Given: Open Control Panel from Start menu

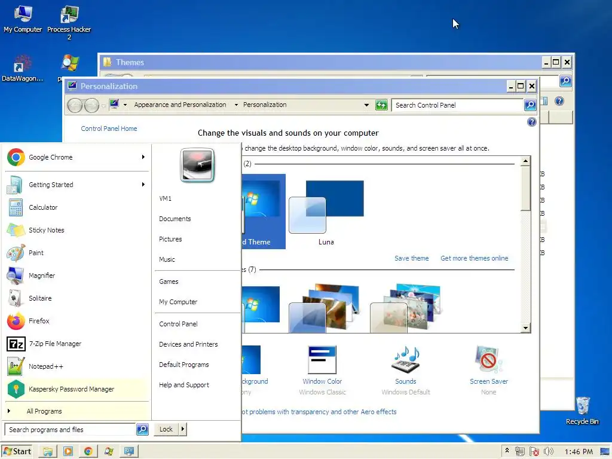Looking at the screenshot, I should (x=178, y=324).
